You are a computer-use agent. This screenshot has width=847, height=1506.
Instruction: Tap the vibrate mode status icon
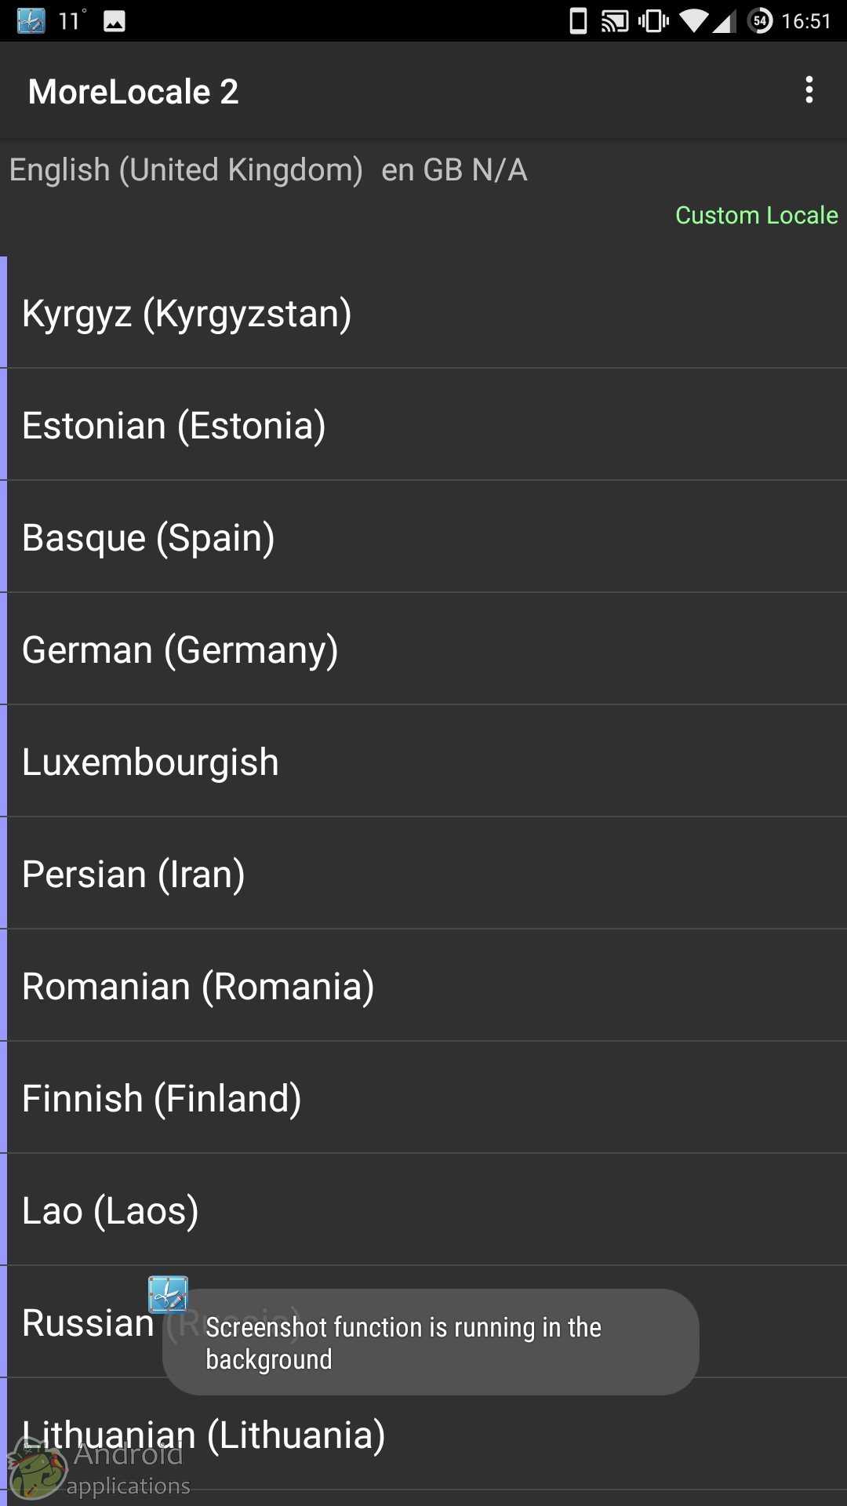[653, 21]
